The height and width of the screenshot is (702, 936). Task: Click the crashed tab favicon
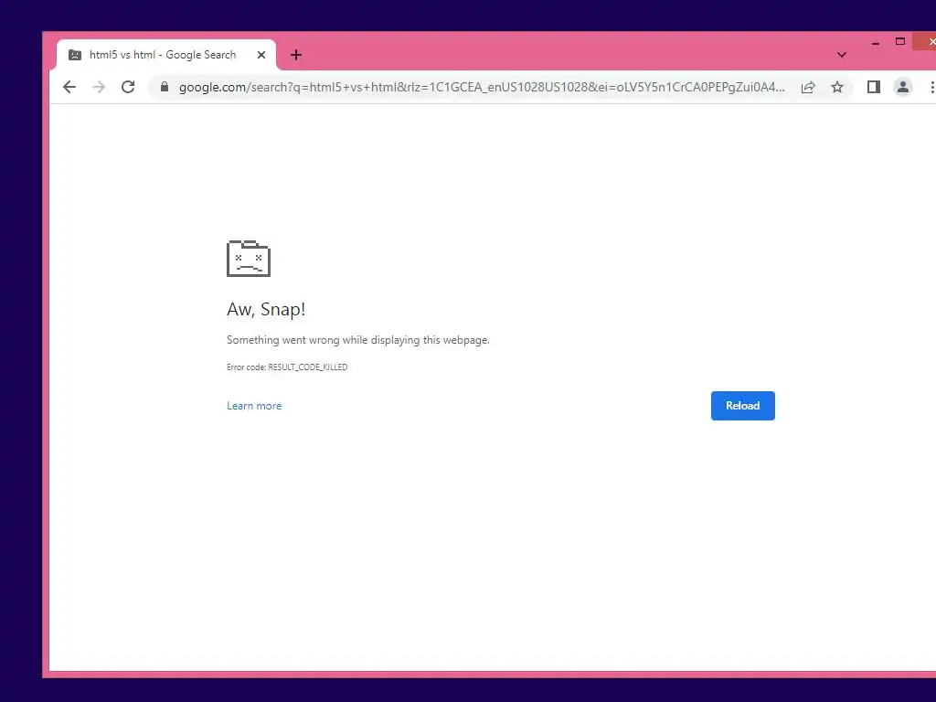tap(75, 55)
